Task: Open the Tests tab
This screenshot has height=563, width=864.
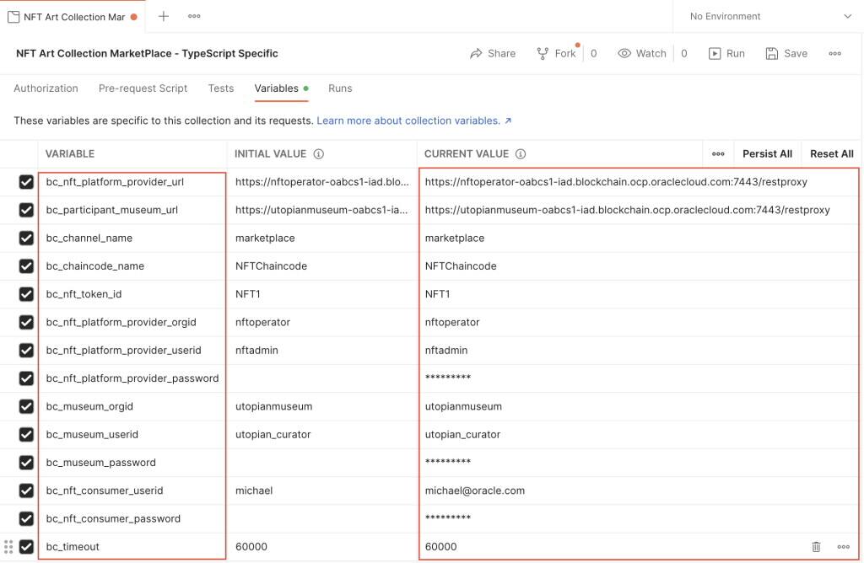Action: 221,88
